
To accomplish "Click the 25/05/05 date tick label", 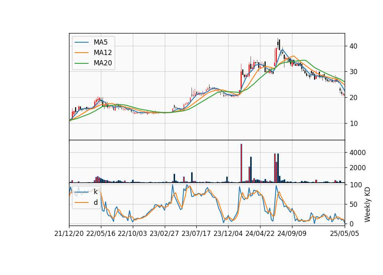I will pos(345,234).
